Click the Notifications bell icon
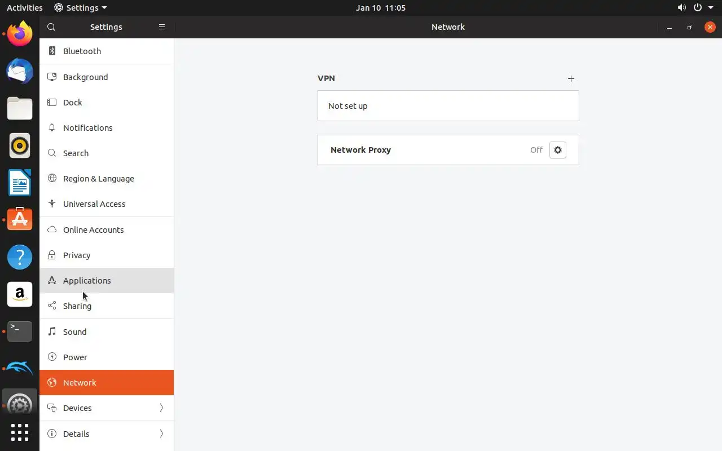Image resolution: width=722 pixels, height=451 pixels. coord(52,127)
